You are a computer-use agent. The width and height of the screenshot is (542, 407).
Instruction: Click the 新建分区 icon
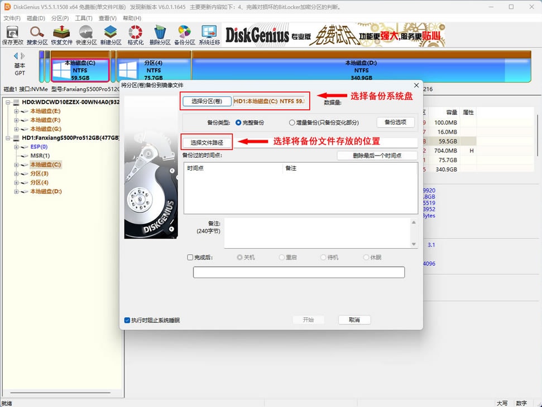point(111,35)
